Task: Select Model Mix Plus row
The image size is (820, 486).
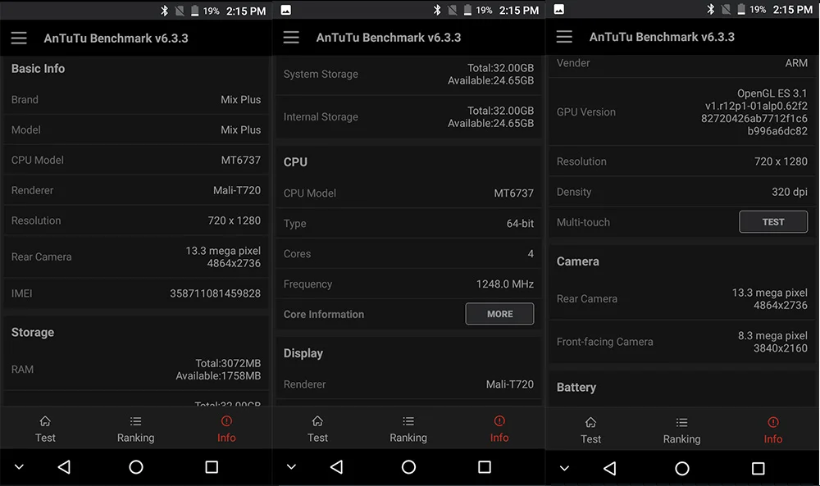Action: tap(136, 129)
